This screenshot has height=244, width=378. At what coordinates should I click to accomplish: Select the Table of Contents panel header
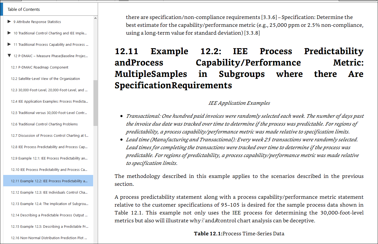tap(24, 9)
